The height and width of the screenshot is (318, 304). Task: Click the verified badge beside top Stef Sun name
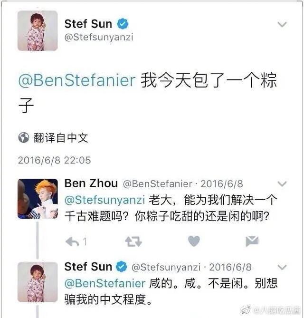(123, 24)
